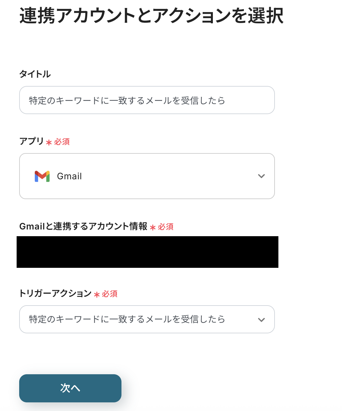This screenshot has height=411, width=342.
Task: Click the red asterisk beside アカウント情報
Action: 153,228
